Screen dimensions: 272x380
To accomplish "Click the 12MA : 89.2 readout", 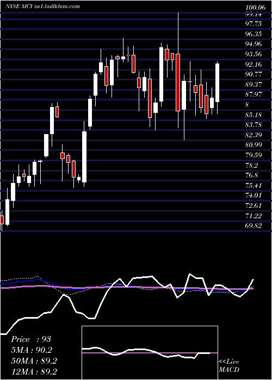I will tap(34, 371).
